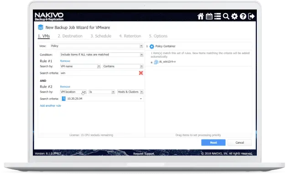Switch to the 2. Destination step
This screenshot has width=286, height=175.
[x=70, y=36]
